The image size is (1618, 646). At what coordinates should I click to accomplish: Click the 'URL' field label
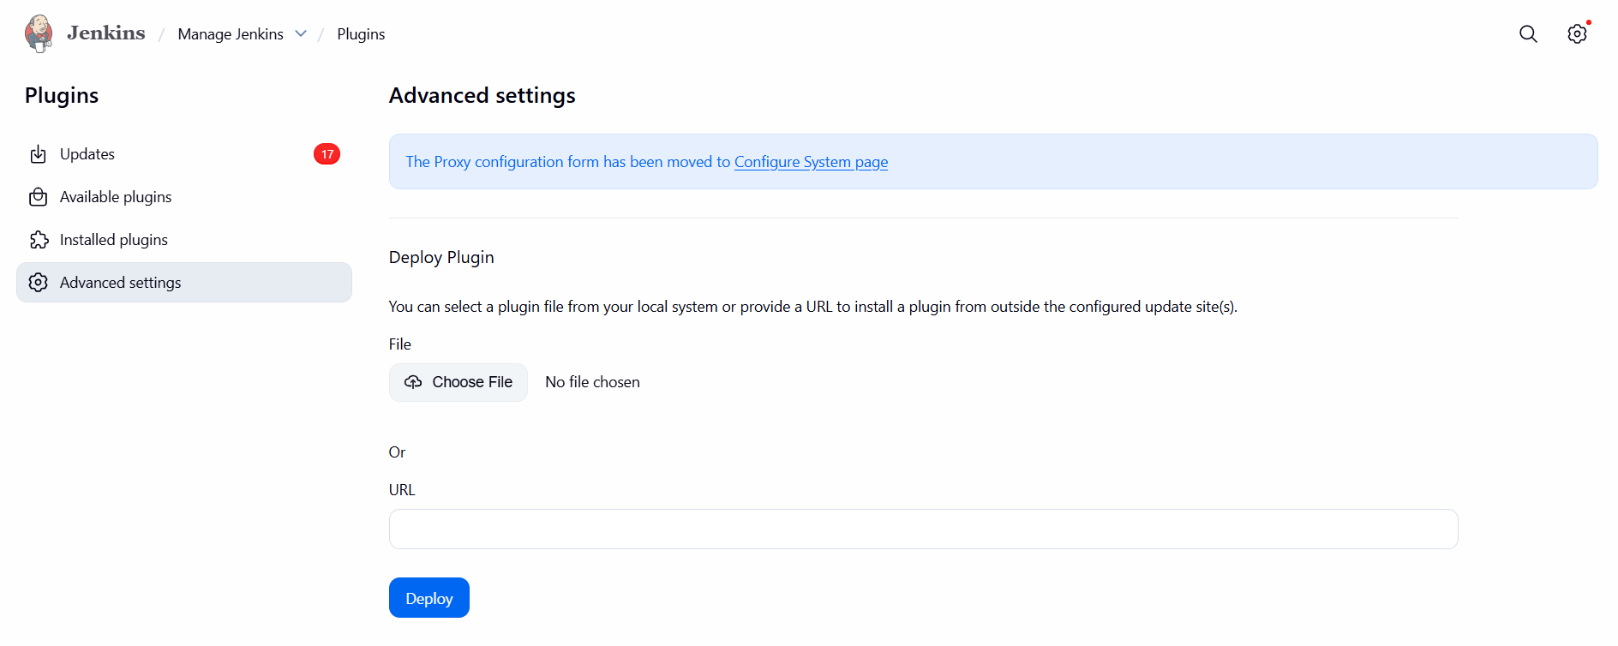402,490
